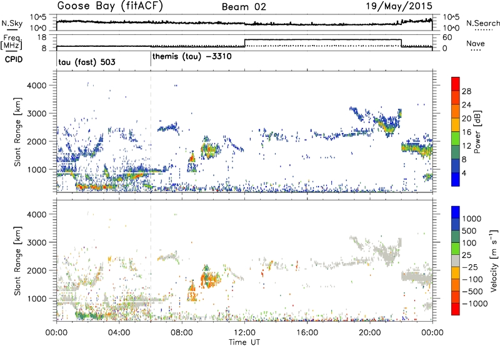Click the '3000' tick of velocity panel
Image resolution: width=500 pixels, height=346 pixels.
point(37,242)
